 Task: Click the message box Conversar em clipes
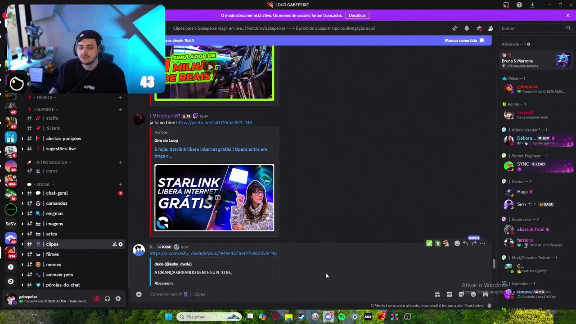[x=288, y=294]
